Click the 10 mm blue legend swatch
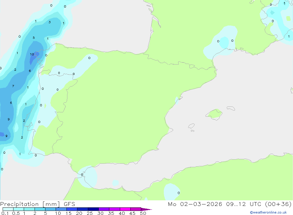The height and width of the screenshot is (215, 293). point(61,209)
